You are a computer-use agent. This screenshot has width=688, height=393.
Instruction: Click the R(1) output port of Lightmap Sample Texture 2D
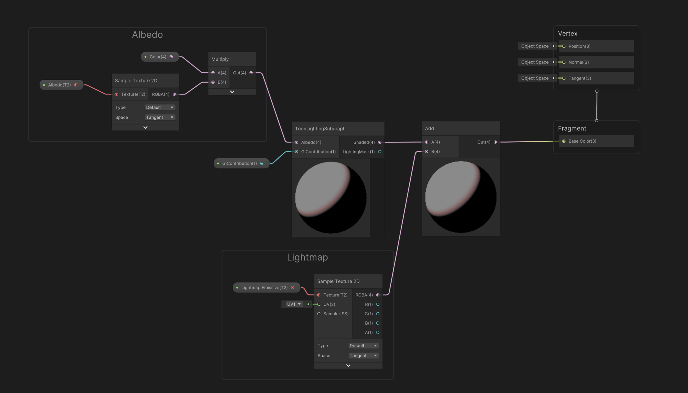click(378, 305)
